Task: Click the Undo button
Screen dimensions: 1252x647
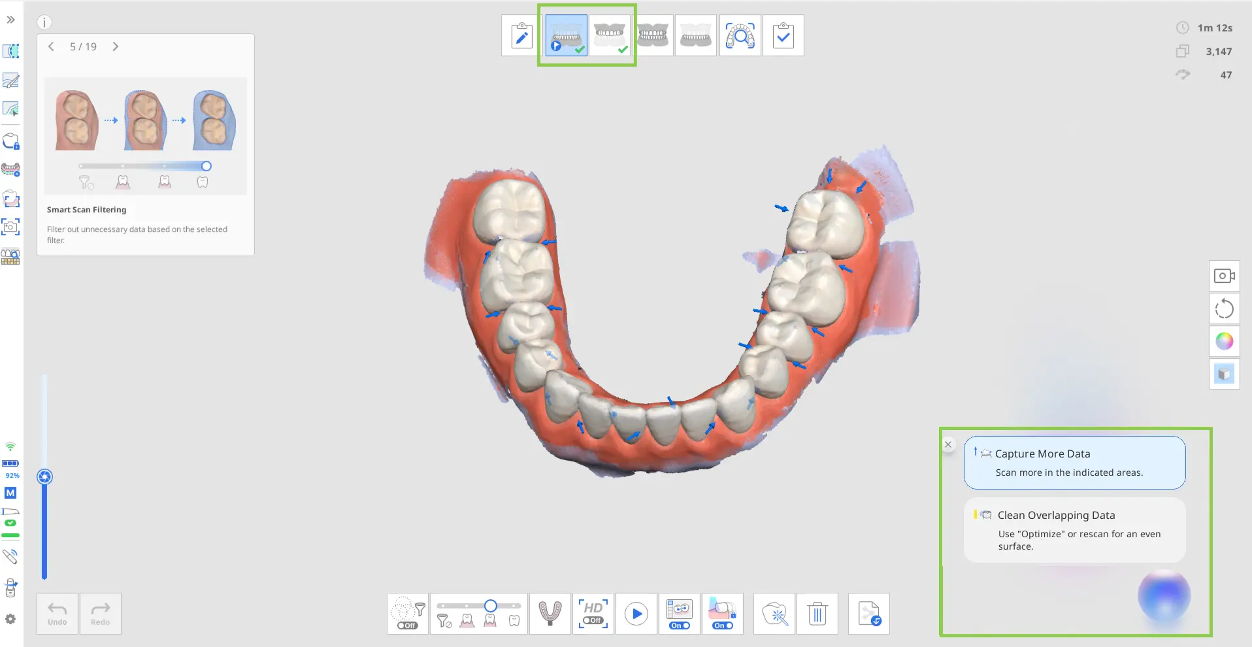Action: (x=58, y=614)
